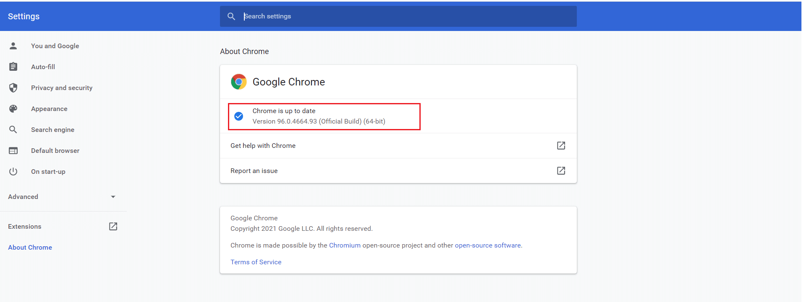The height and width of the screenshot is (302, 809).
Task: Expand the Advanced settings section
Action: pos(23,196)
